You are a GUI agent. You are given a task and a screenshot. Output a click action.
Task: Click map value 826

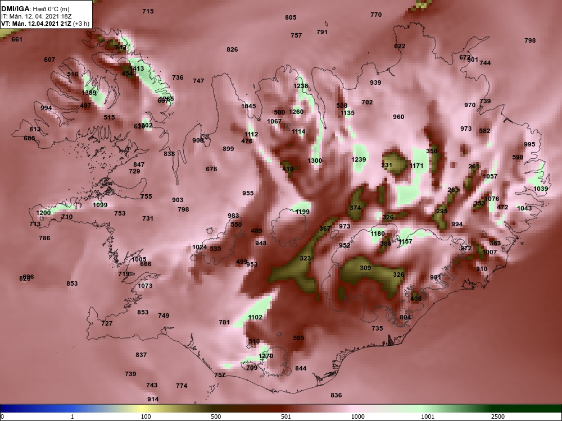pyautogui.click(x=232, y=49)
